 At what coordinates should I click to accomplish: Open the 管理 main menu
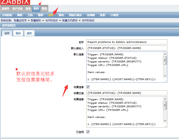coord(44,8)
